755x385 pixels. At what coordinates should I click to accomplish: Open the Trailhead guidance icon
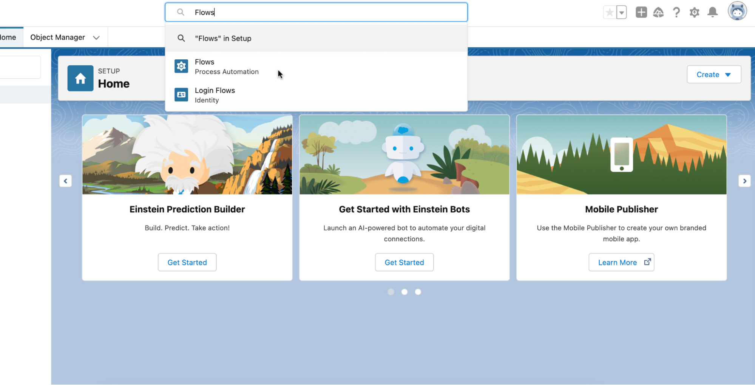658,12
